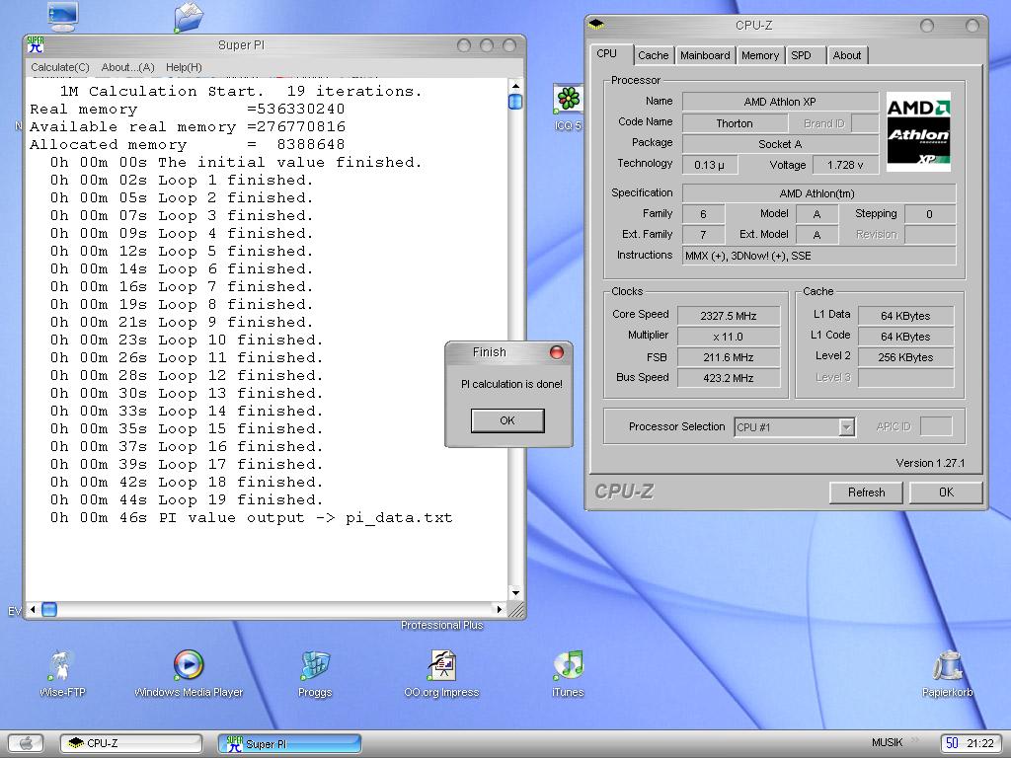The height and width of the screenshot is (758, 1011).
Task: Open the Help(H) menu
Action: click(184, 67)
